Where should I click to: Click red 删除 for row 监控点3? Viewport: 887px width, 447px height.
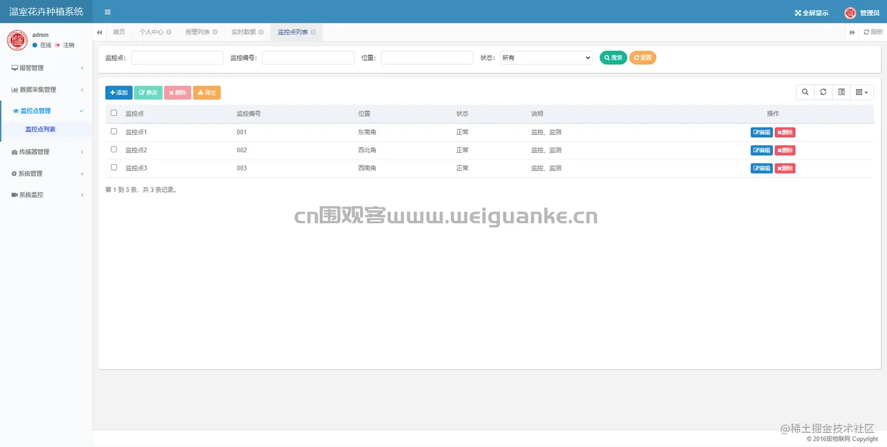[x=785, y=168]
